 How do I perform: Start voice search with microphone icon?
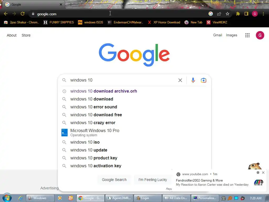pyautogui.click(x=193, y=80)
